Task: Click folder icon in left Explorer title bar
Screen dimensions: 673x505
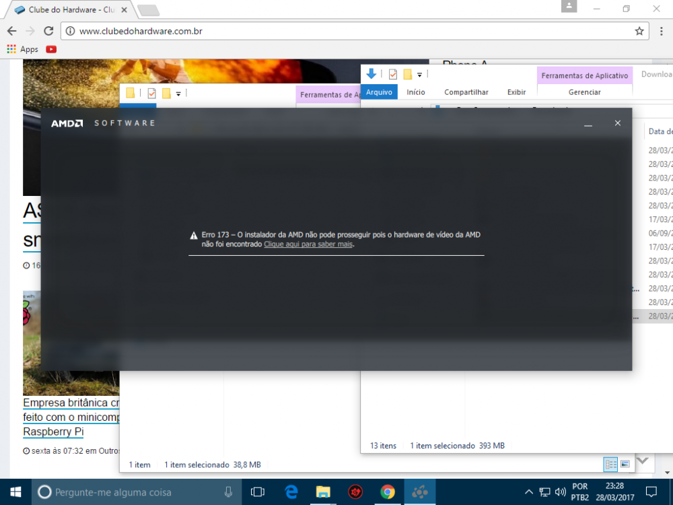Action: click(x=131, y=93)
